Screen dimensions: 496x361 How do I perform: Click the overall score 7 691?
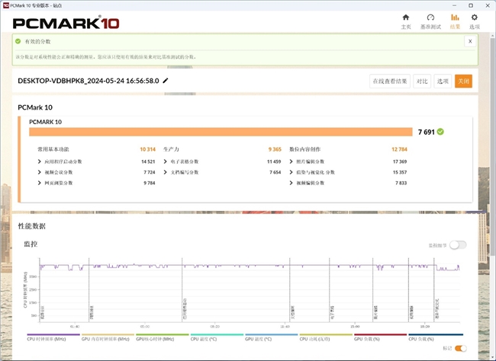click(x=426, y=132)
